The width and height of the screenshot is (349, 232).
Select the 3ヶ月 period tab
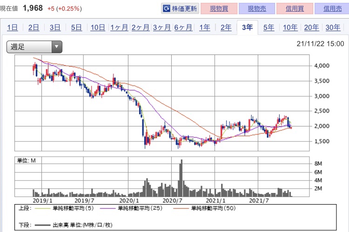162,27
